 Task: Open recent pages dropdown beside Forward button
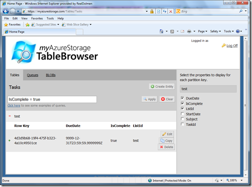18,11
